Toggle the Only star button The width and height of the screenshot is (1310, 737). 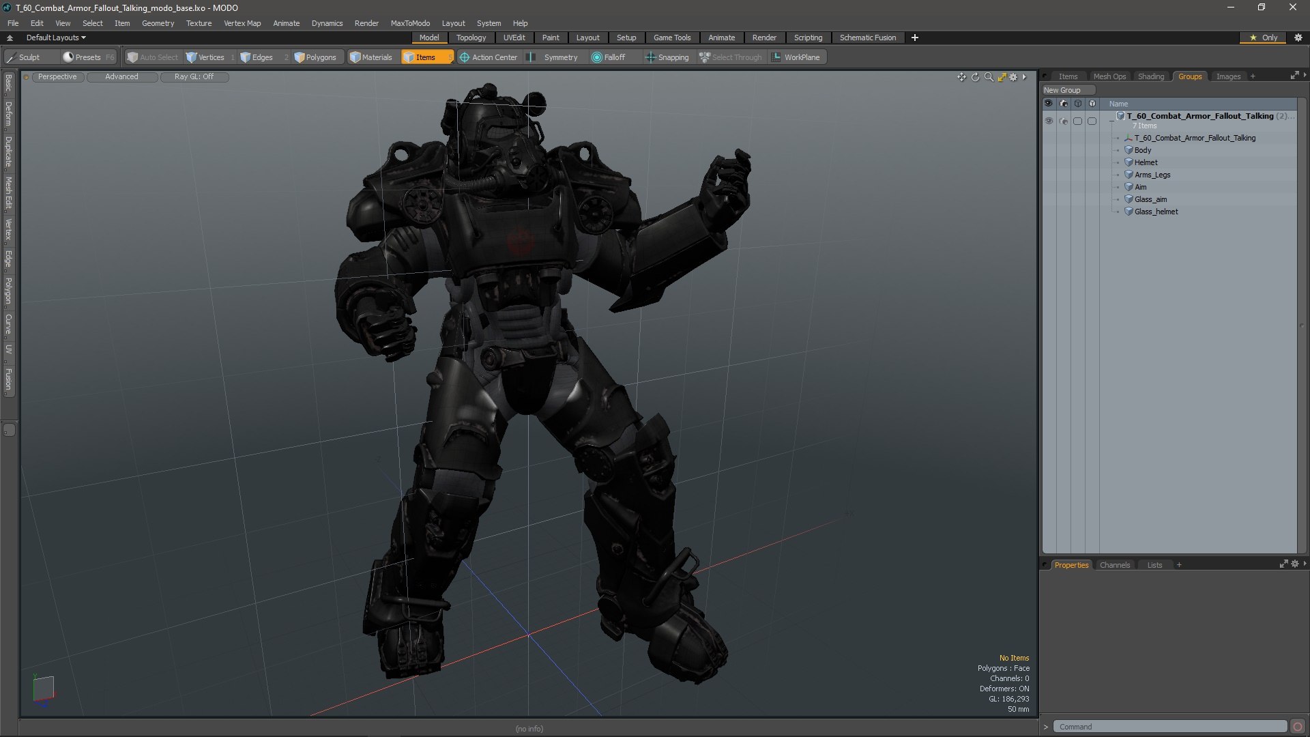coord(1264,38)
